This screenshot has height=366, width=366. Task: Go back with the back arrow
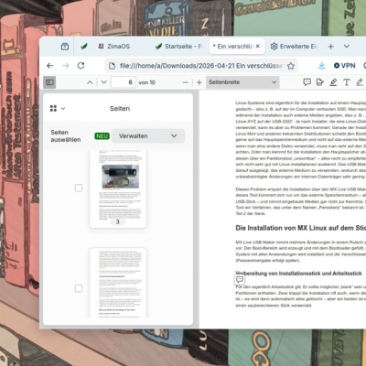(50, 66)
